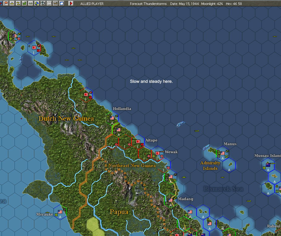Click the orange flag toolbar icon

tap(6, 3)
